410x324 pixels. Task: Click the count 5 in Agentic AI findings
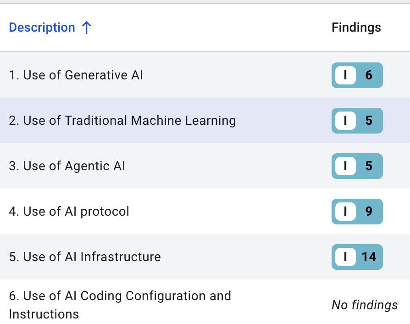click(369, 166)
